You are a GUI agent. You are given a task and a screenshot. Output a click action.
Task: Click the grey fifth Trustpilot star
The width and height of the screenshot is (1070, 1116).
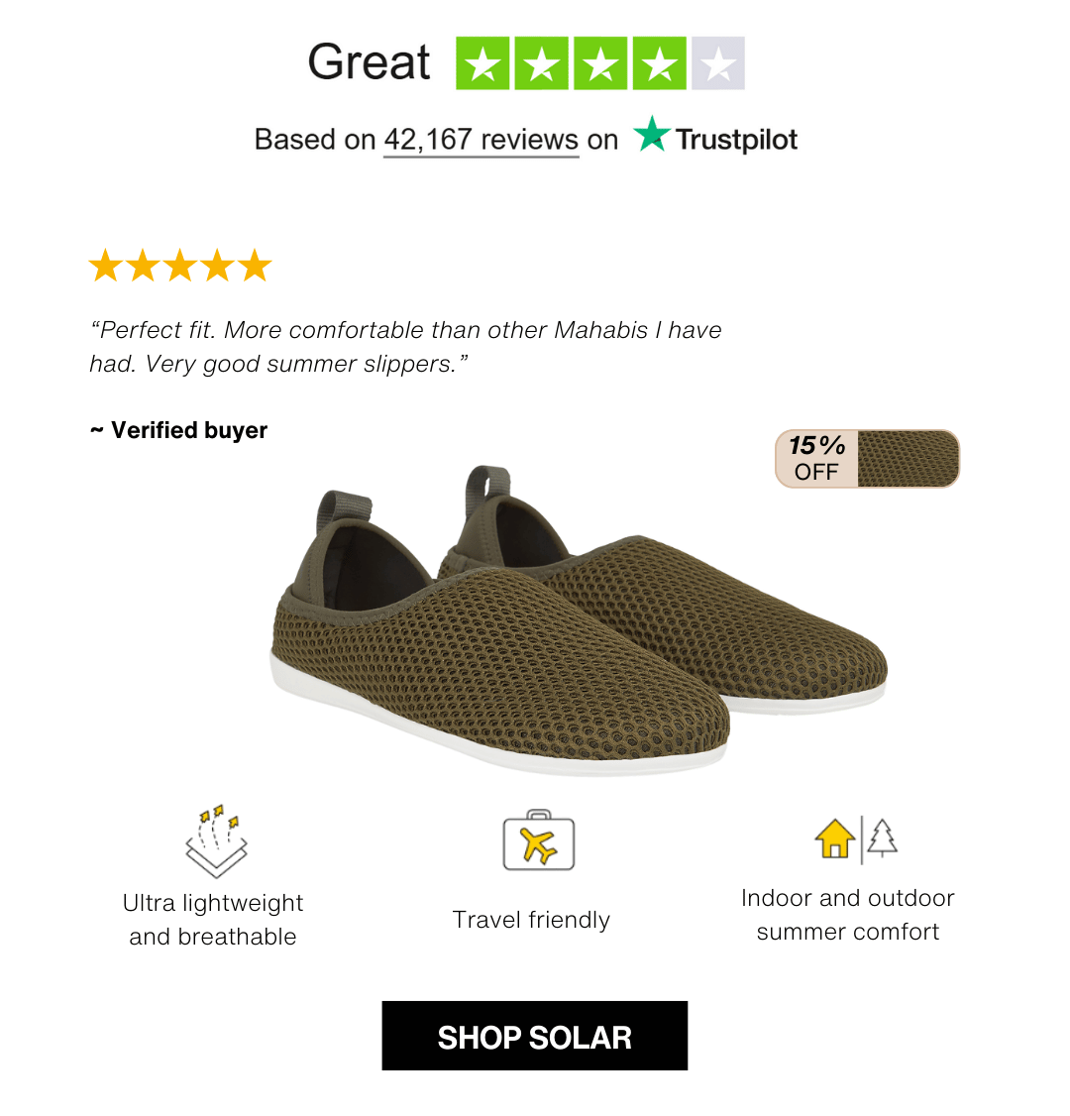718,63
